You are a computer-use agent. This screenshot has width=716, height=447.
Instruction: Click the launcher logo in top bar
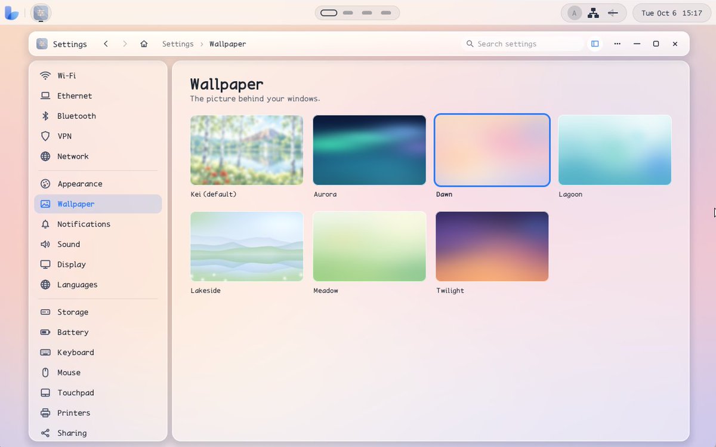coord(12,13)
